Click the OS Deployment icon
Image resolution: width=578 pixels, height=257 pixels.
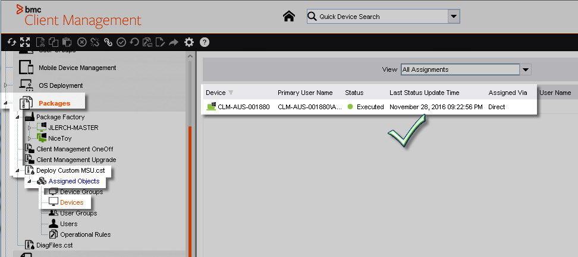pos(26,85)
